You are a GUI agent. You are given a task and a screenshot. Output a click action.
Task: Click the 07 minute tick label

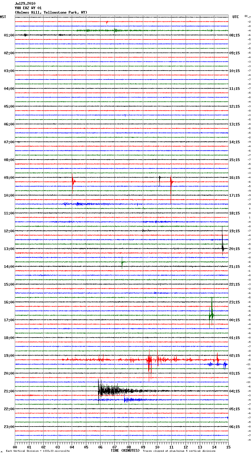click(x=114, y=447)
